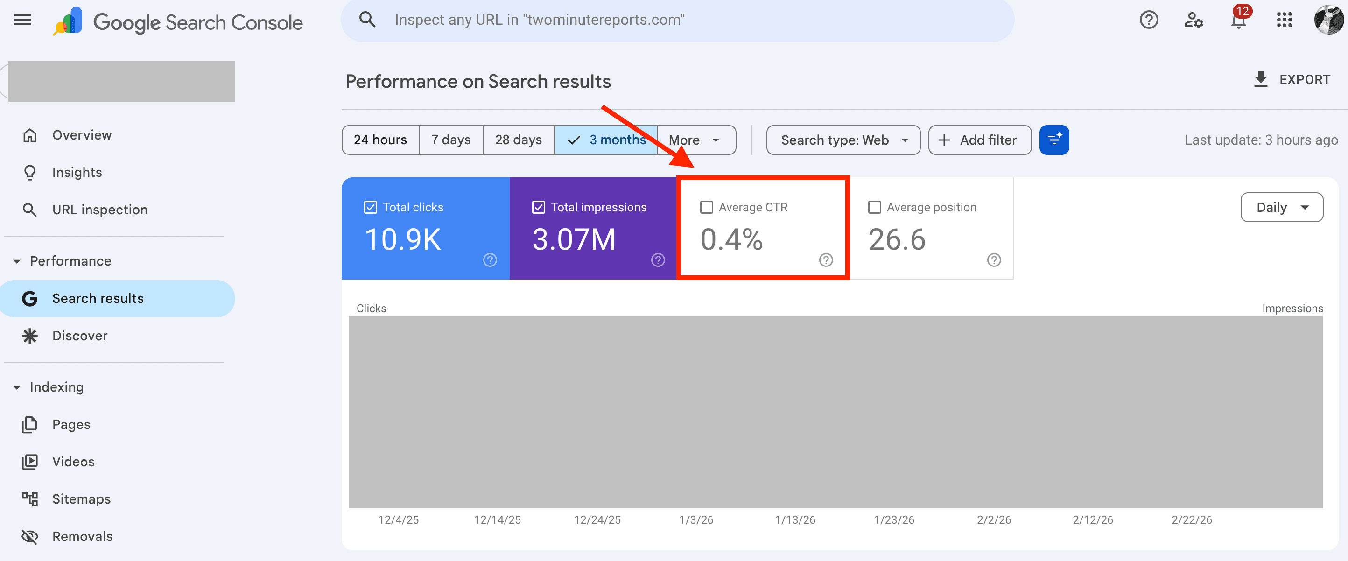
Task: Select the 28 days date range tab
Action: click(518, 140)
